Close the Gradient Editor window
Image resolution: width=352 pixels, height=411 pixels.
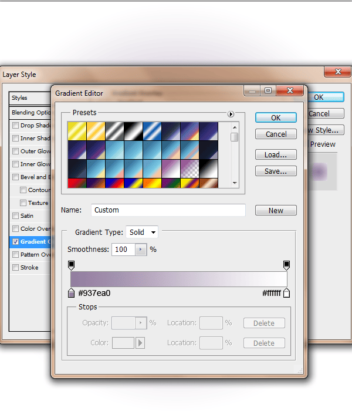(x=290, y=90)
